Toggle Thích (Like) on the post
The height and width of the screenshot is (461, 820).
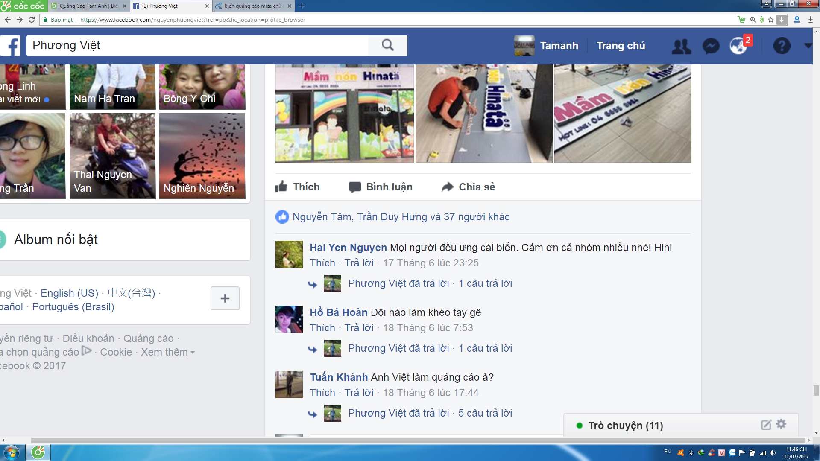(x=298, y=187)
